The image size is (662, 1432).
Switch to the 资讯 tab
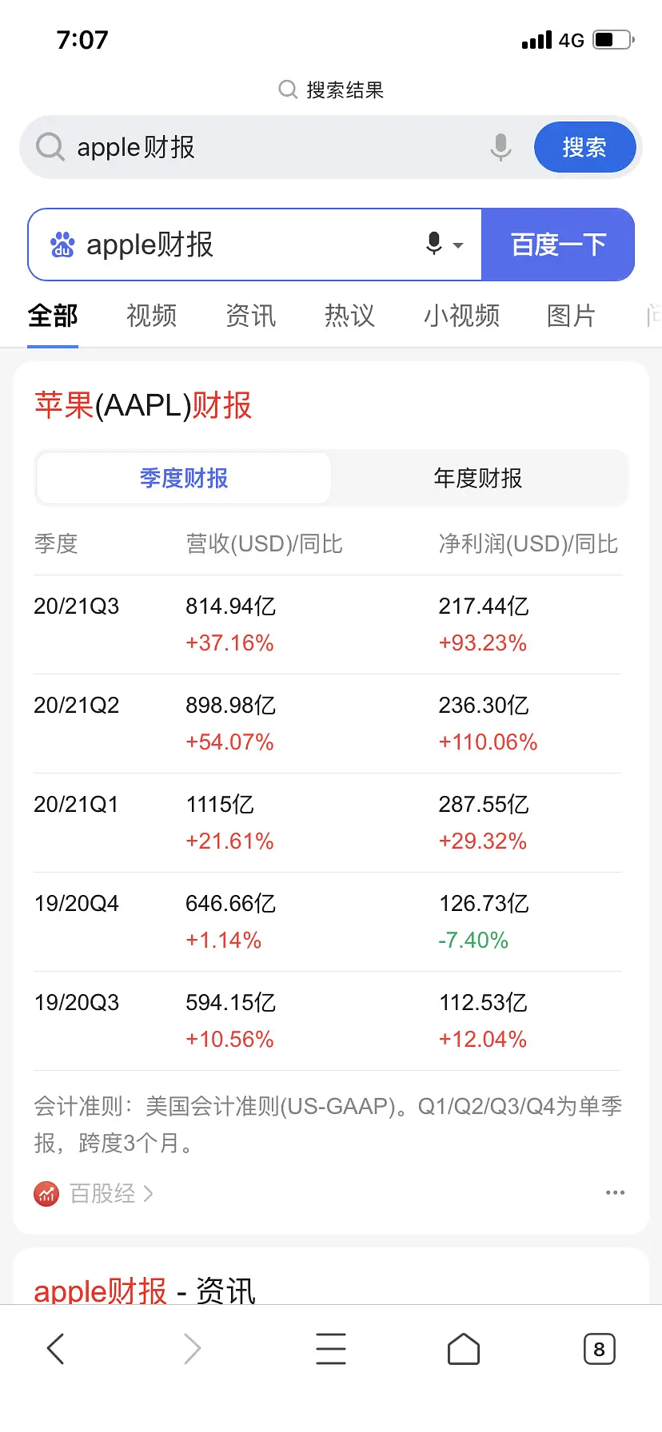tap(250, 316)
